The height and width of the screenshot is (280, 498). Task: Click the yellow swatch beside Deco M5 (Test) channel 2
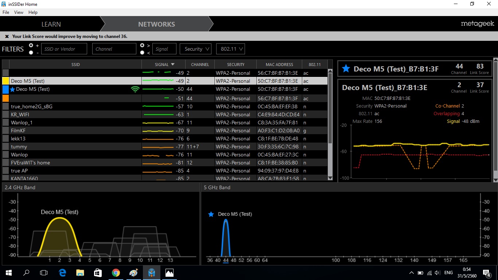pos(5,81)
